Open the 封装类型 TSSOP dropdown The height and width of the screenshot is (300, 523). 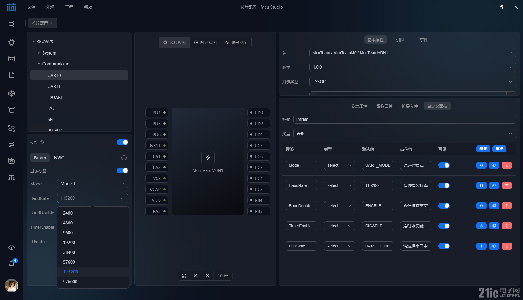(x=412, y=82)
